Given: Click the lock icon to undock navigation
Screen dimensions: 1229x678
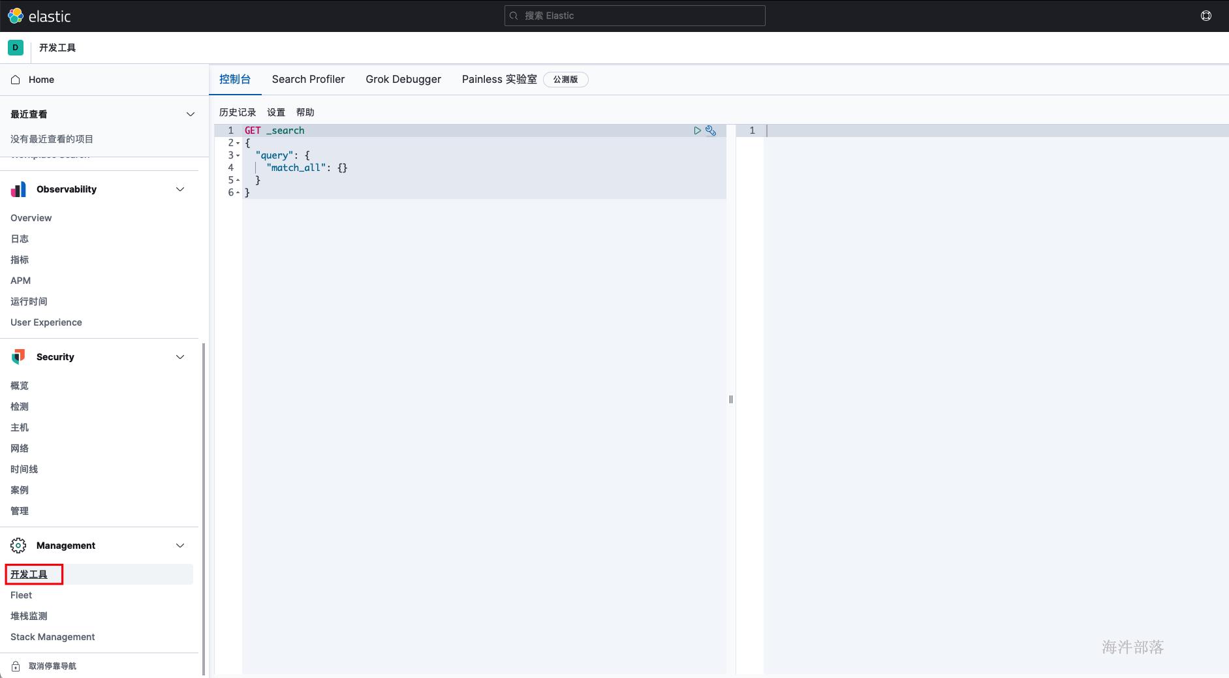Looking at the screenshot, I should (16, 666).
